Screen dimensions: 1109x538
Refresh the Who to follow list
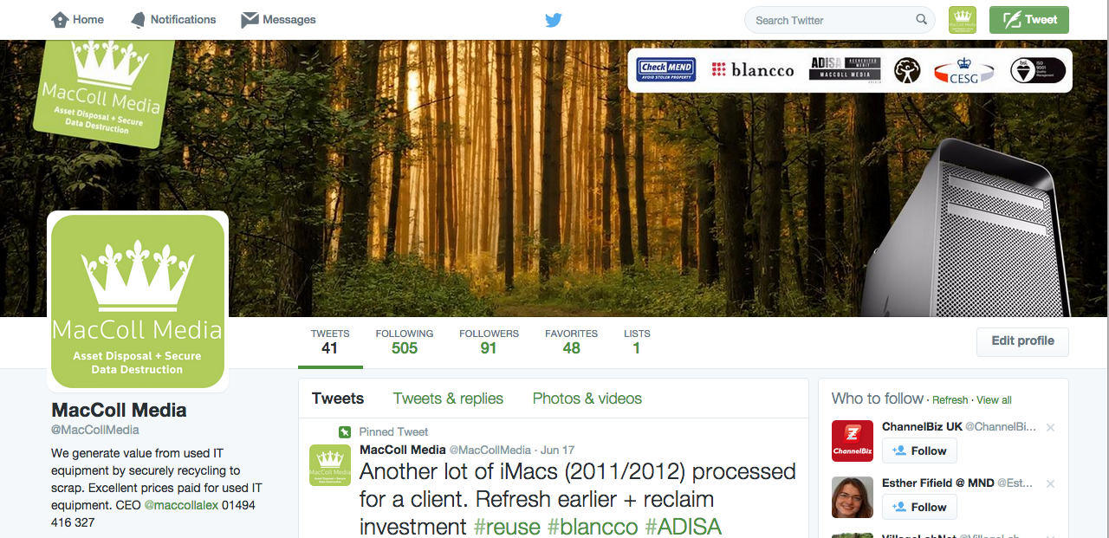click(950, 400)
